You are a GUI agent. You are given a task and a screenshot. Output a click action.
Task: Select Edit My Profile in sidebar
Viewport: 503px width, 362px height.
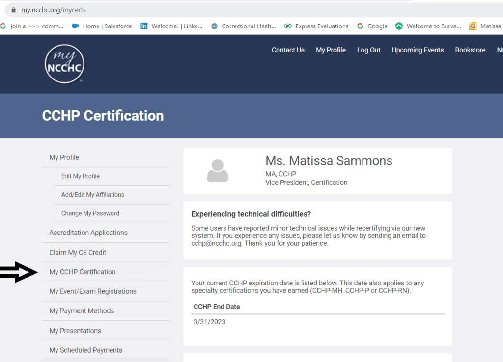(x=81, y=176)
